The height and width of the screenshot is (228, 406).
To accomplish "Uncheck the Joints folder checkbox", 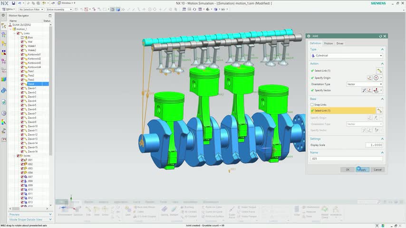I will click(18, 156).
